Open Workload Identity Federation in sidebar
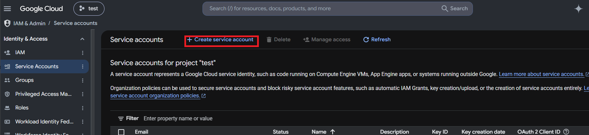 44,122
